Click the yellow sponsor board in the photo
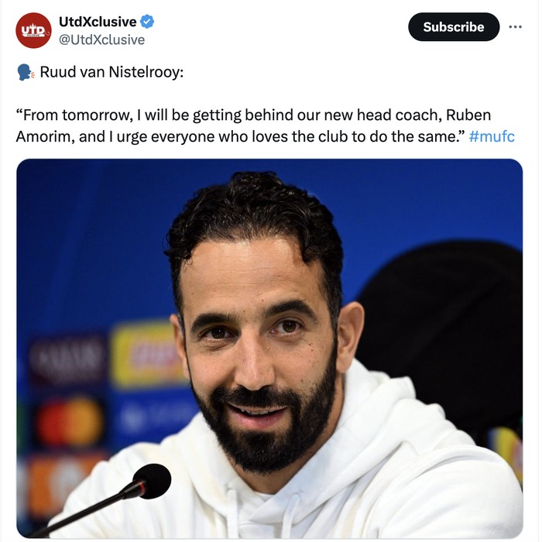Viewport: 542px width, 542px height. 147,355
